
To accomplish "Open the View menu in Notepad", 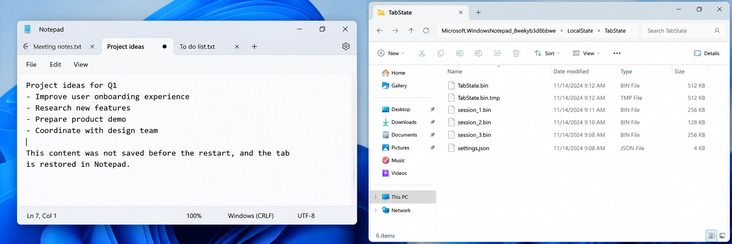I will 81,64.
